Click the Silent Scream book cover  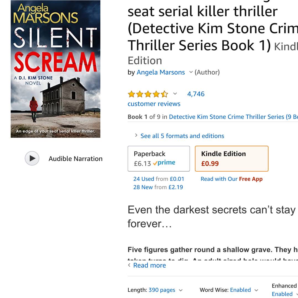click(55, 69)
